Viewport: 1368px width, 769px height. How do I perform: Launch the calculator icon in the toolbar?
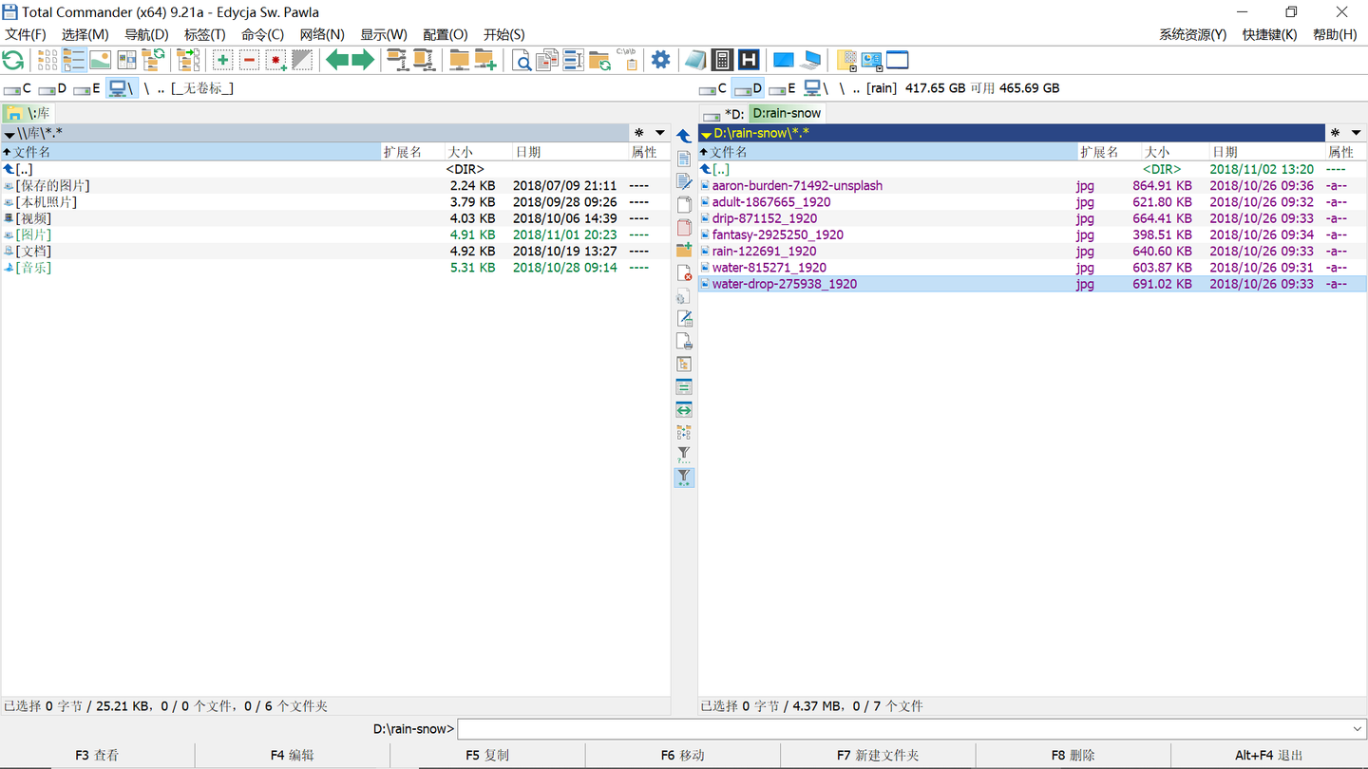pos(722,61)
